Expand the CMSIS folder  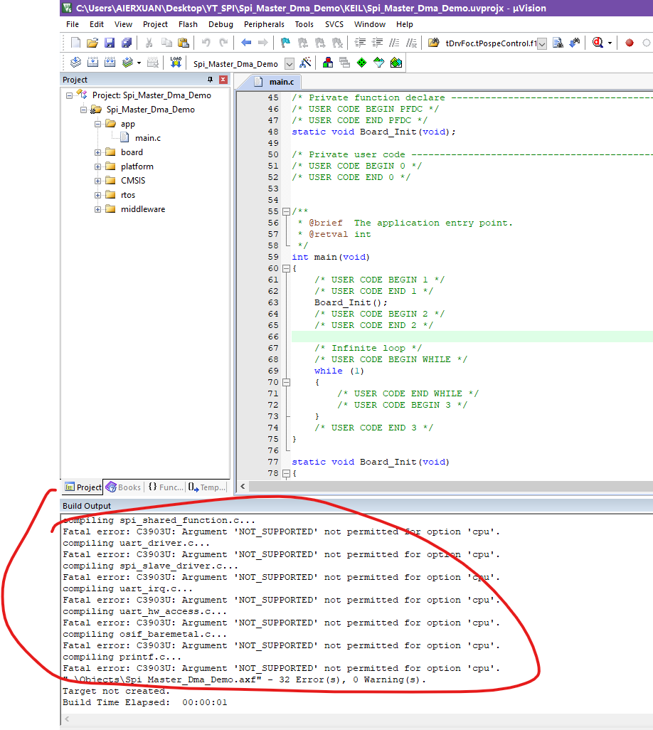tap(97, 181)
